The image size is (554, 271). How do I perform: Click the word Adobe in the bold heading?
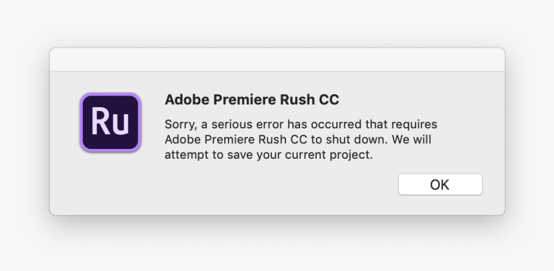click(x=183, y=100)
